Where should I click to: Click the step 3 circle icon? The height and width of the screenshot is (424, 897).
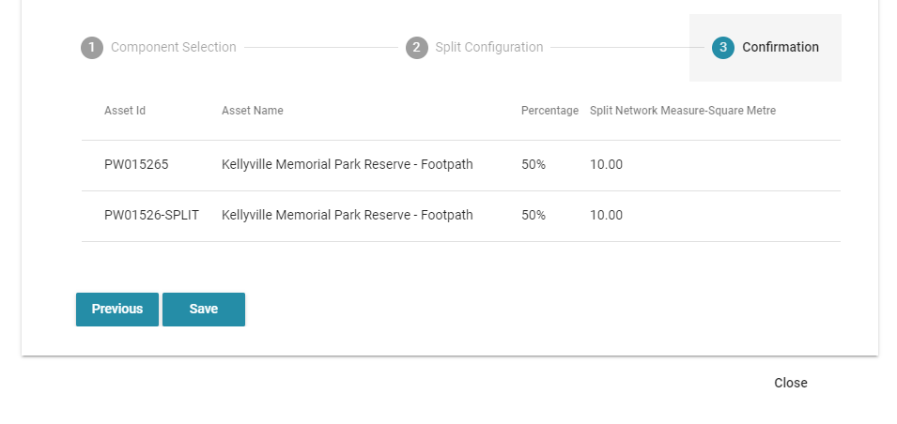click(x=722, y=48)
